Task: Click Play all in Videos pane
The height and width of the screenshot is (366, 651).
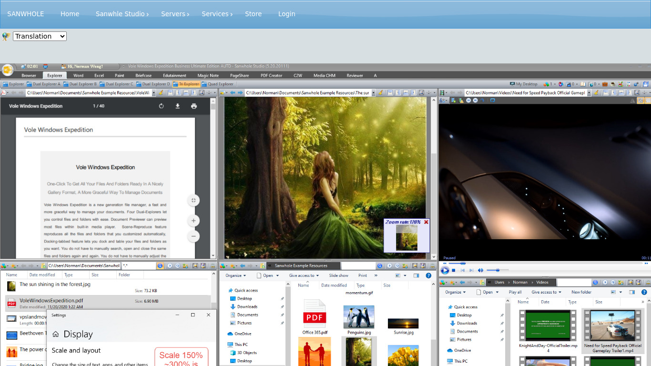Action: click(x=515, y=292)
